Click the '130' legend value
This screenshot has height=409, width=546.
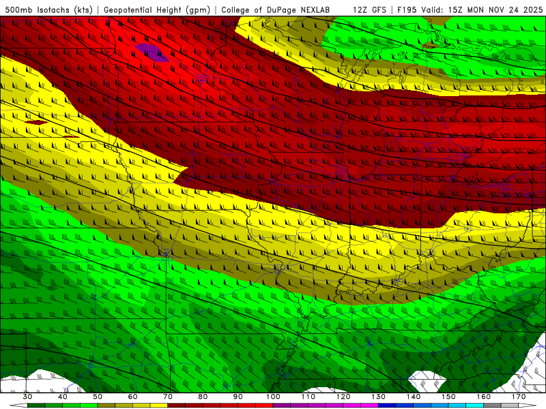(x=379, y=397)
